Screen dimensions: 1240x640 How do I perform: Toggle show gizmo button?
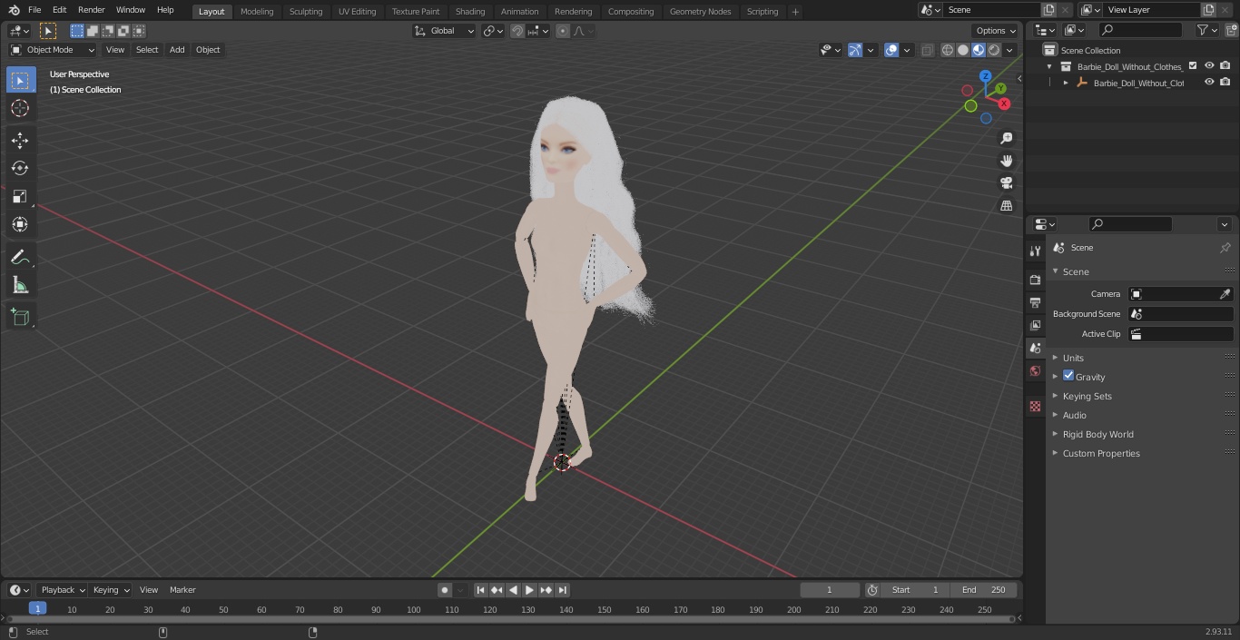[855, 50]
